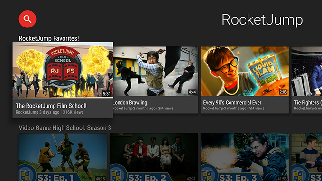
Task: Click the 40:15 duration badge
Action: click(x=101, y=179)
